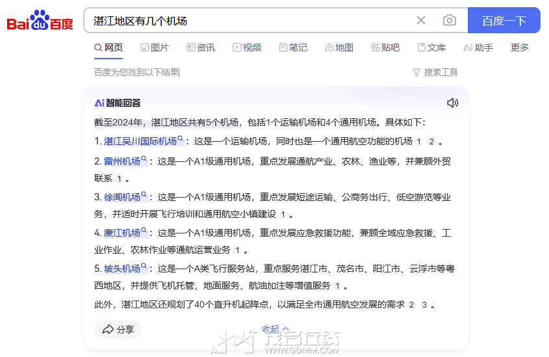
Task: Switch to the 资讯 tab
Action: (x=201, y=47)
